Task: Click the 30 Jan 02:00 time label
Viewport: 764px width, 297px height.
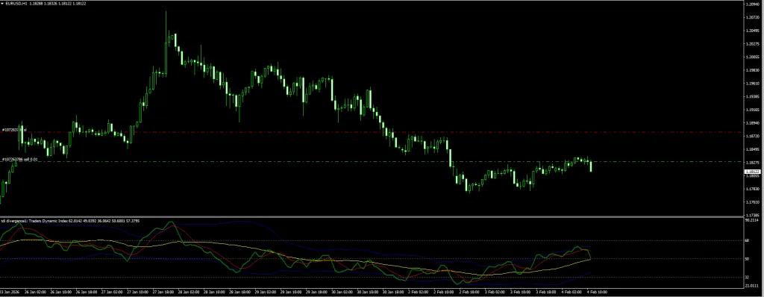Action: coord(342,292)
